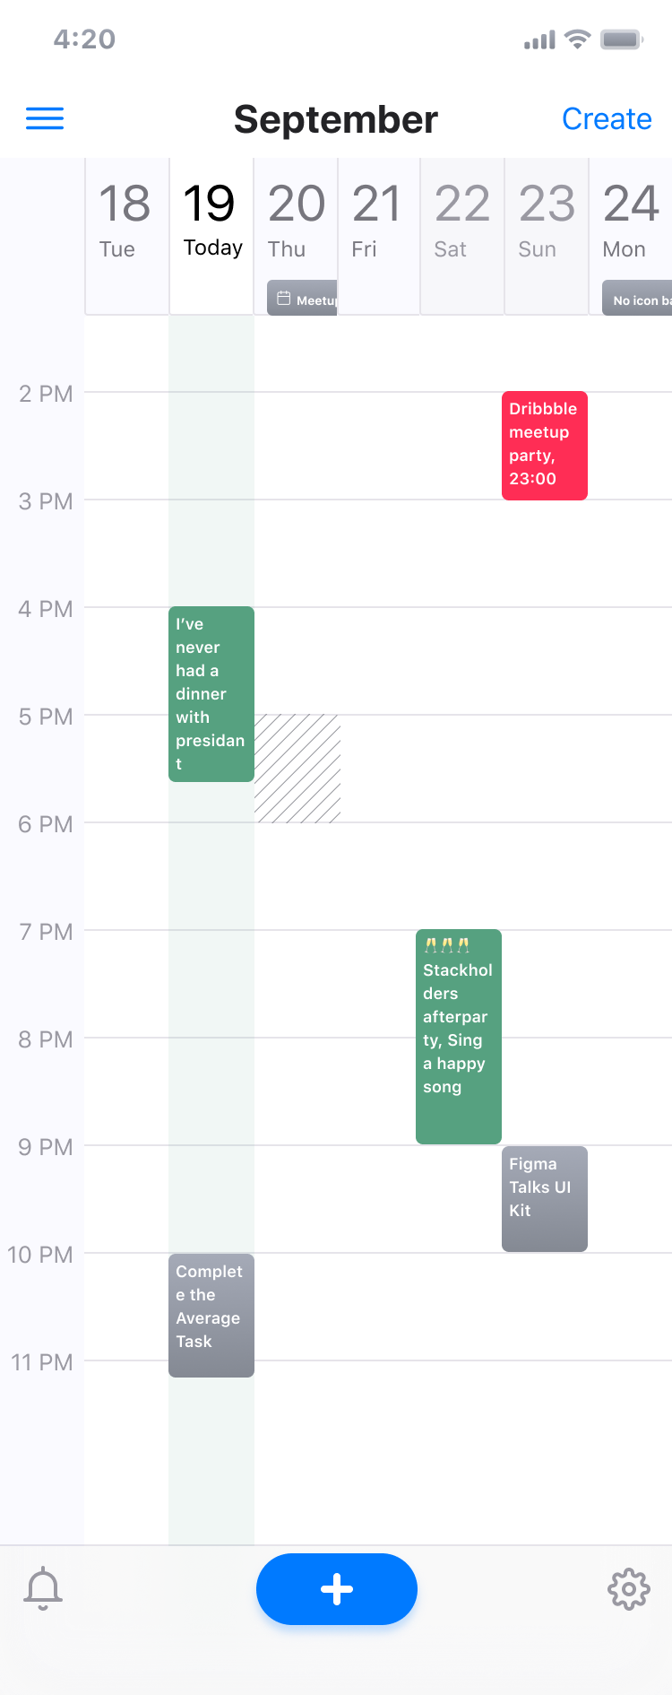Viewport: 672px width, 1695px height.
Task: Tap the dinner with president event
Action: click(211, 695)
